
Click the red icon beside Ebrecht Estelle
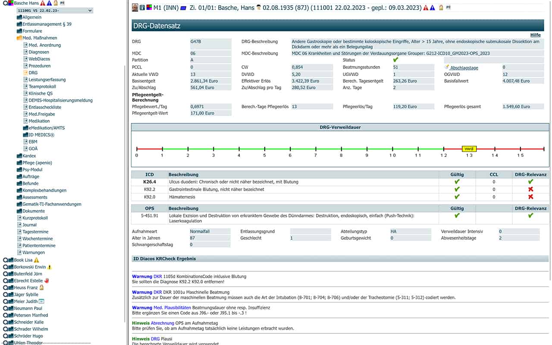point(47,281)
